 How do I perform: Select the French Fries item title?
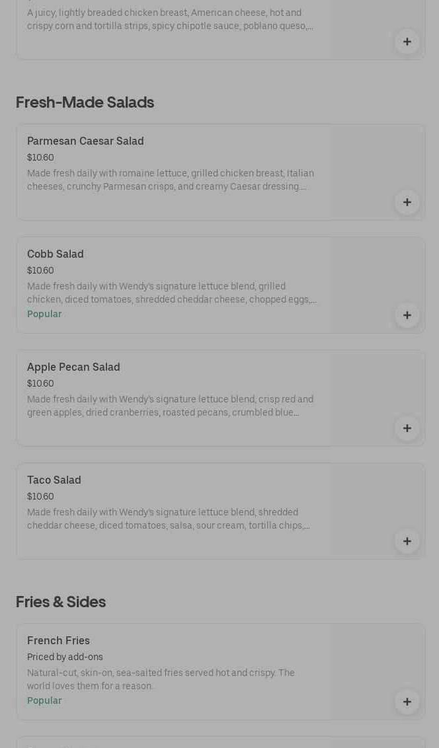tap(58, 640)
